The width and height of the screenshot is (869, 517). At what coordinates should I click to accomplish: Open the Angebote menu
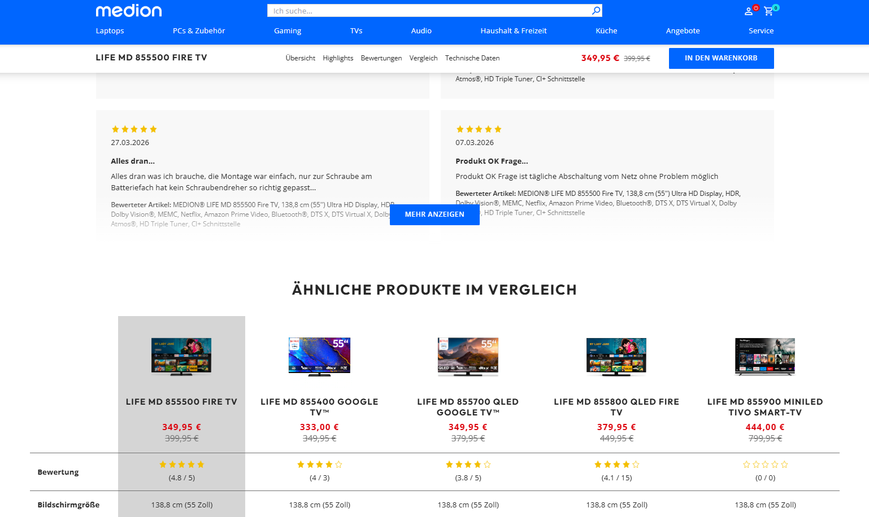click(x=683, y=30)
